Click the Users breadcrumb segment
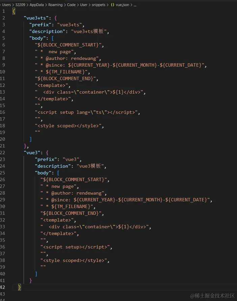This screenshot has width=237, height=301. click(6, 5)
